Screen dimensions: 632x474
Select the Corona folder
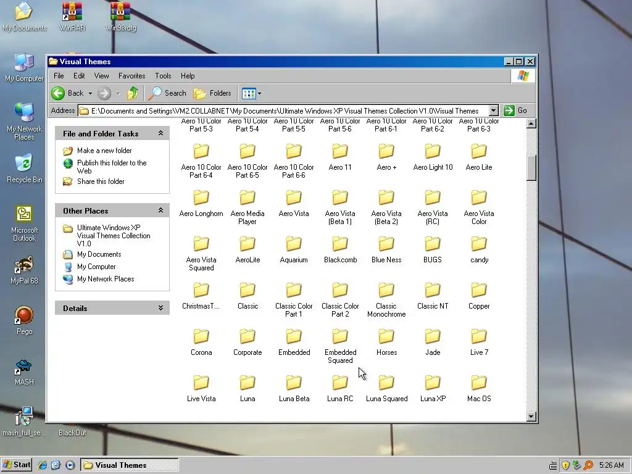click(x=201, y=343)
